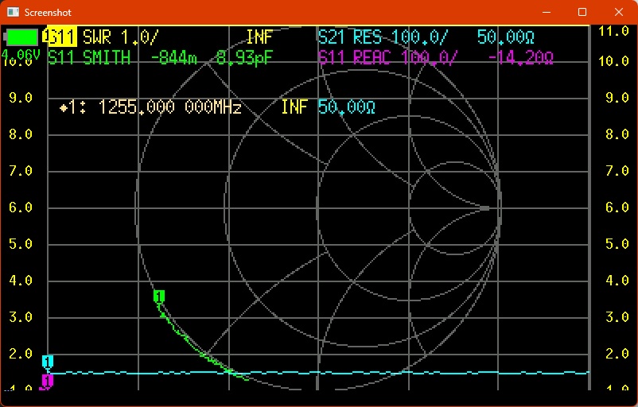Click the cyan 50.00Ω marker value
Image resolution: width=638 pixels, height=407 pixels.
click(347, 108)
